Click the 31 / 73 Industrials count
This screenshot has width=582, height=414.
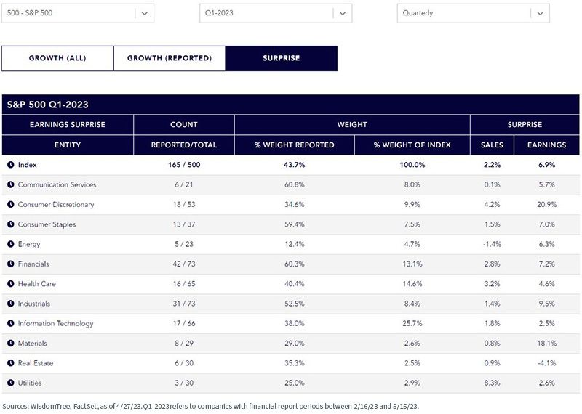click(x=184, y=304)
